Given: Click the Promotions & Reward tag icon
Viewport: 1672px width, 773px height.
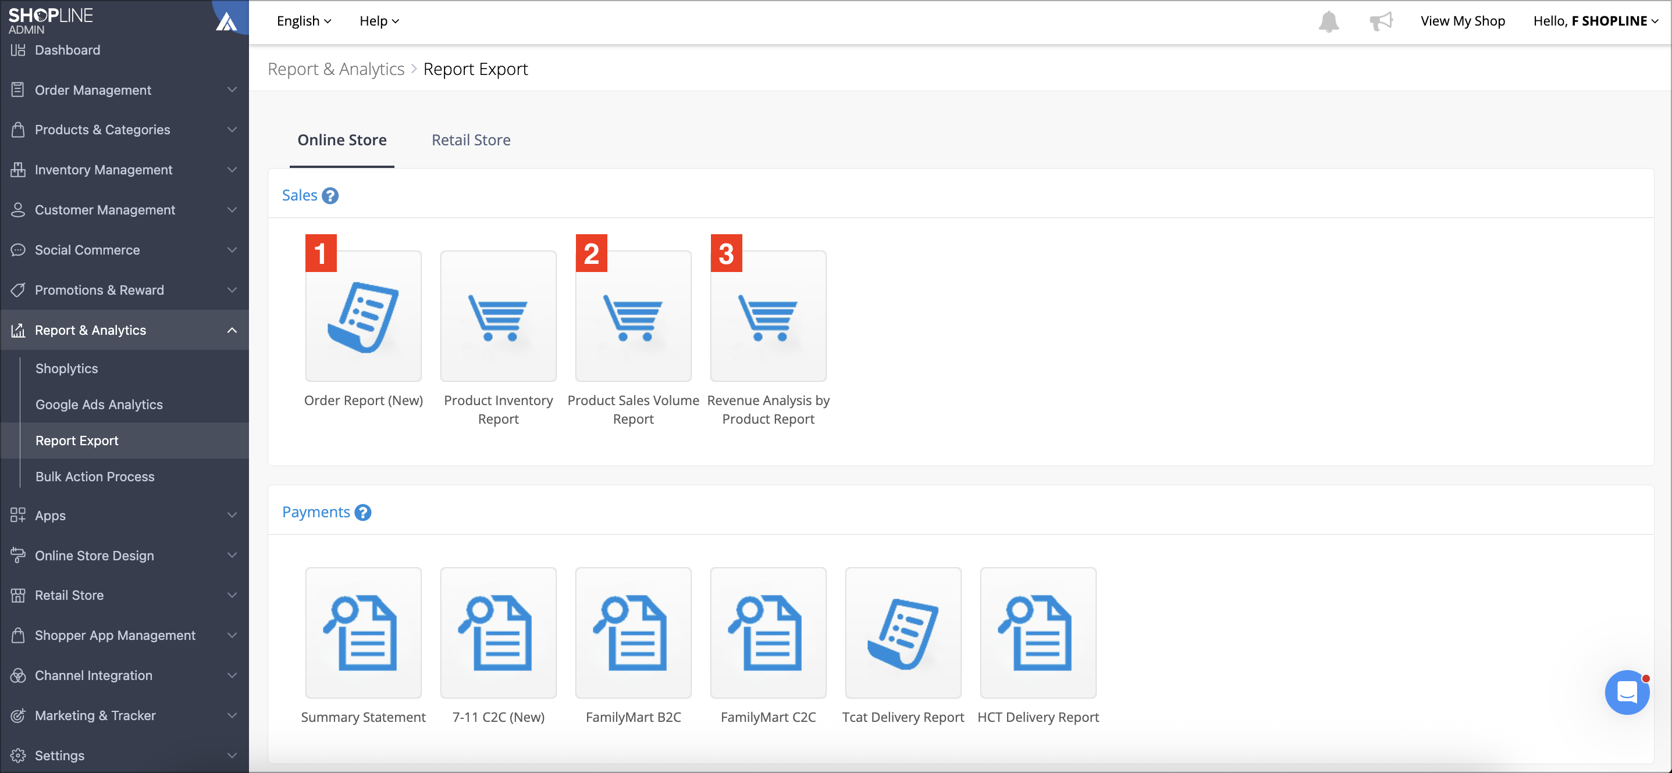Looking at the screenshot, I should [18, 290].
